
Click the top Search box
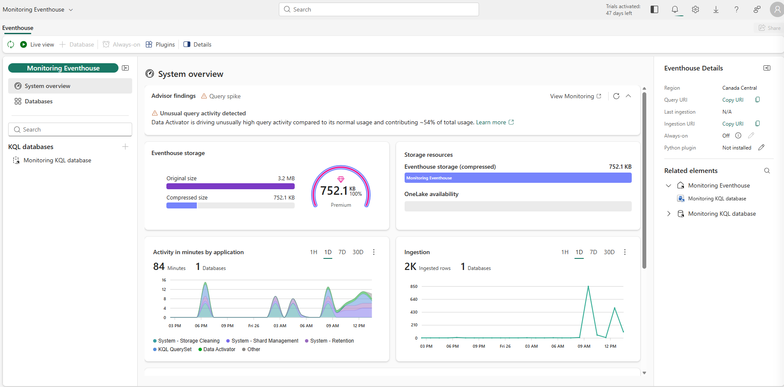tap(379, 9)
